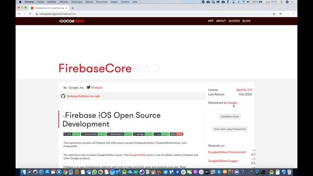Open Google Chrome from the Dock
Viewport: 313px width, 176px height.
coord(65,172)
